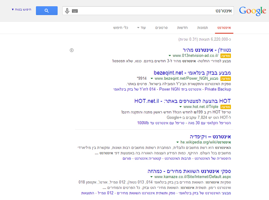Click the 012 סמייל sitelink

tap(106, 193)
